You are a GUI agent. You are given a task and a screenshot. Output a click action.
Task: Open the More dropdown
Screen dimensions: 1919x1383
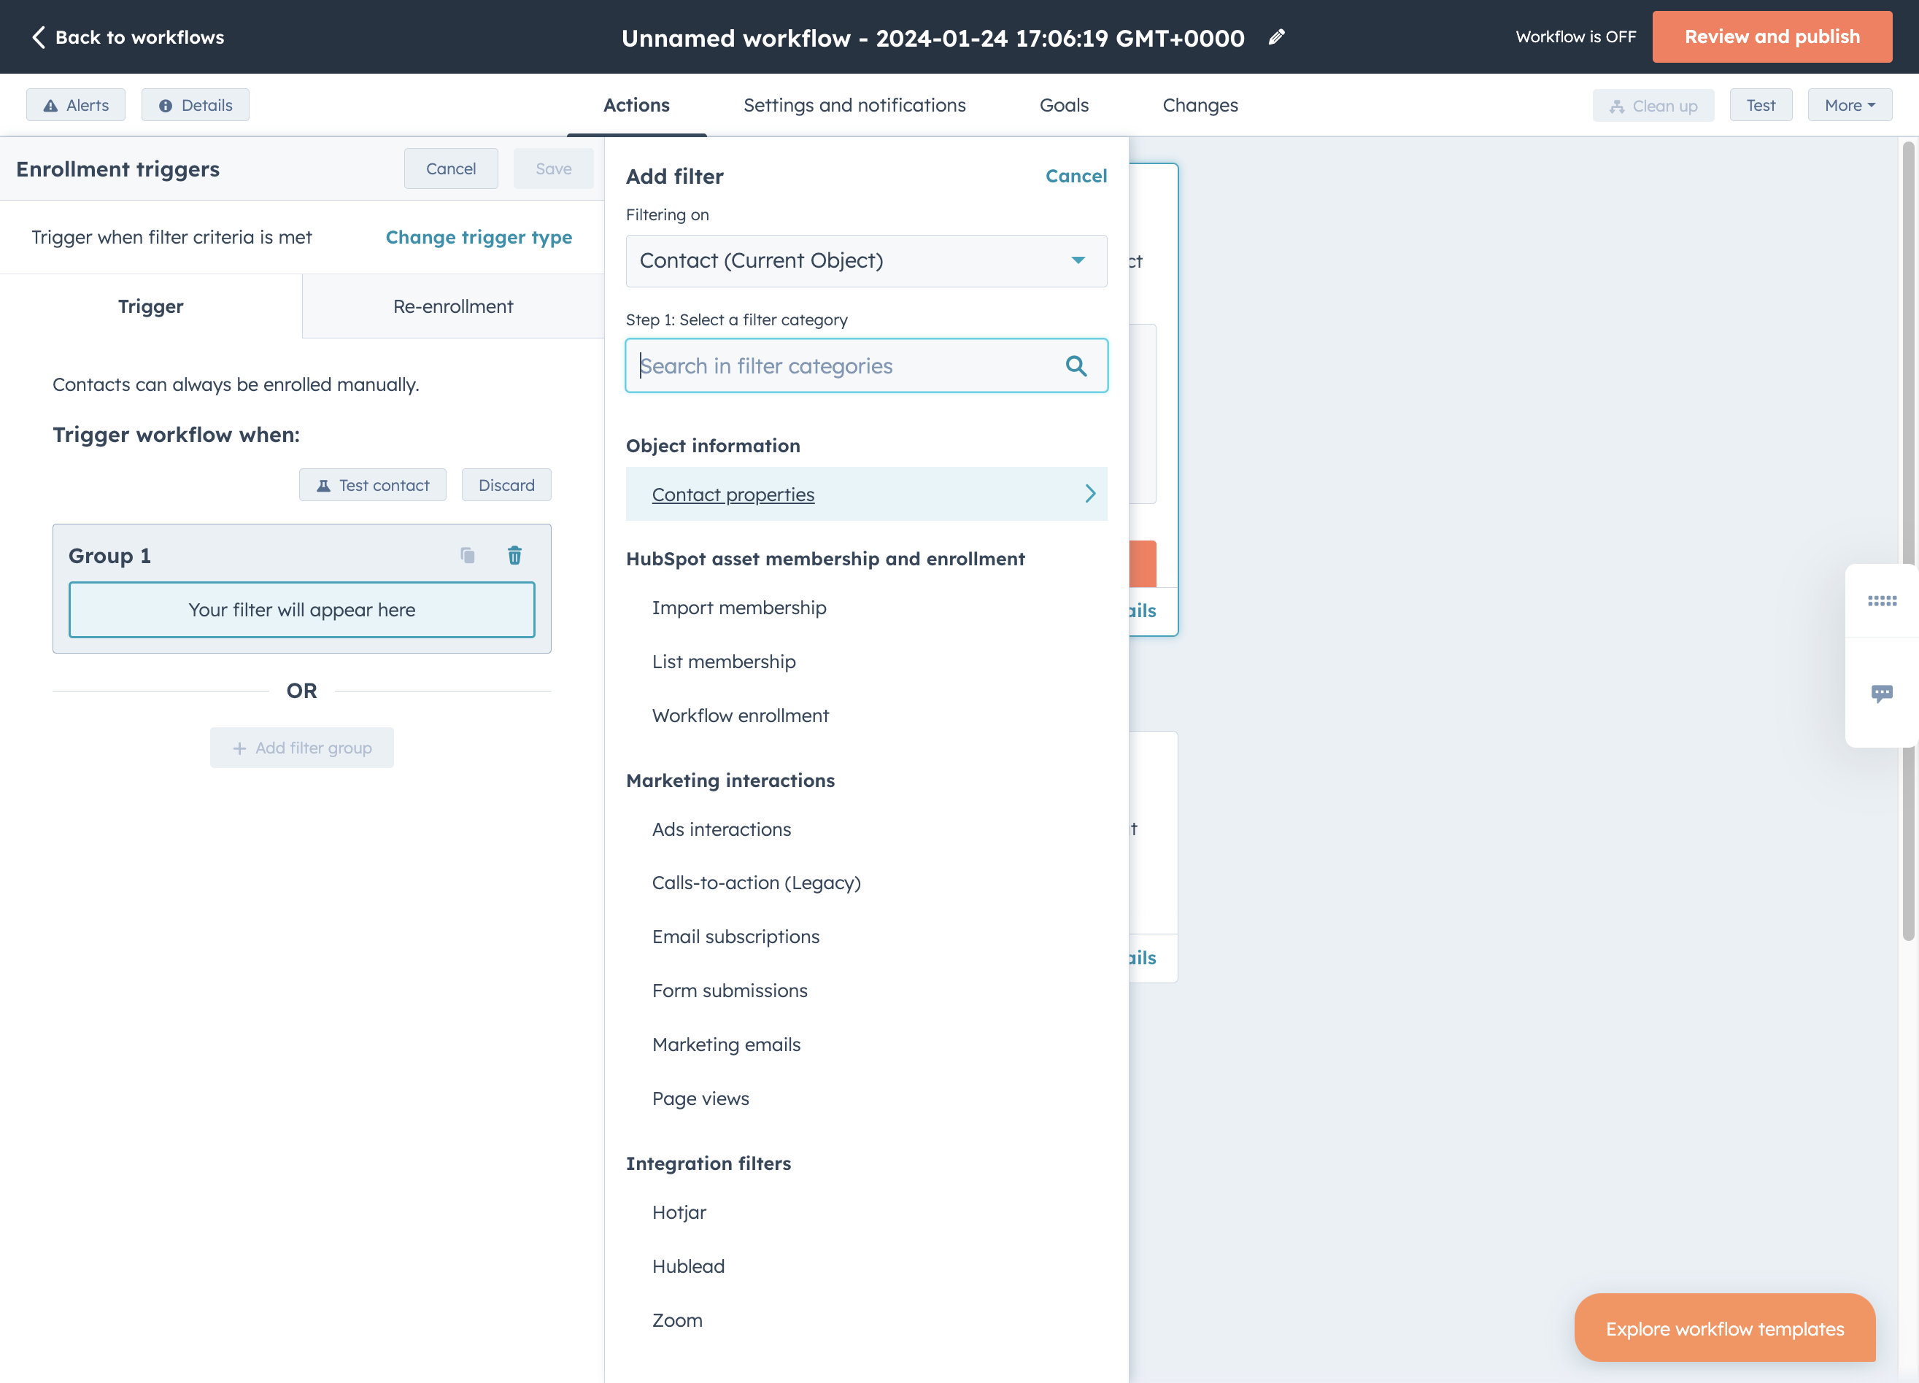pyautogui.click(x=1850, y=105)
